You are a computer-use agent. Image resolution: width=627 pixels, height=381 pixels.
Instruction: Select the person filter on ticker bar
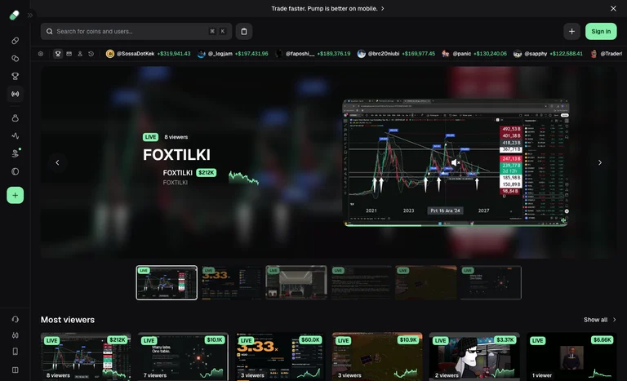80,54
